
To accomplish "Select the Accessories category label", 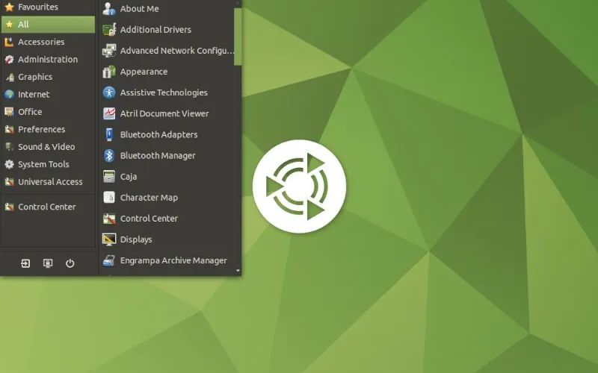I will coord(41,42).
